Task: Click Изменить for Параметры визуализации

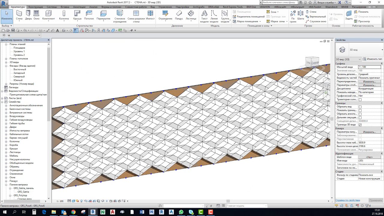Action: 369,132
